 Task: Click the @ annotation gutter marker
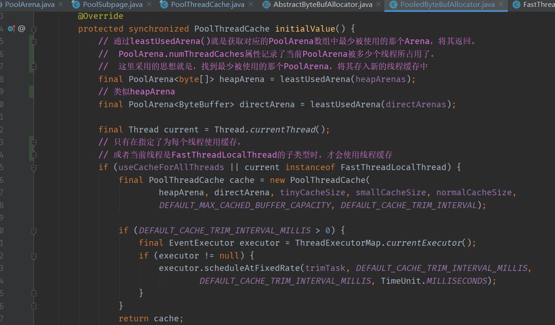pos(21,28)
